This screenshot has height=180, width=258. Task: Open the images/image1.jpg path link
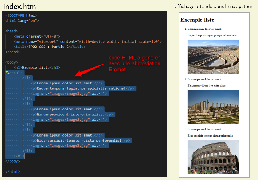coord(71,93)
